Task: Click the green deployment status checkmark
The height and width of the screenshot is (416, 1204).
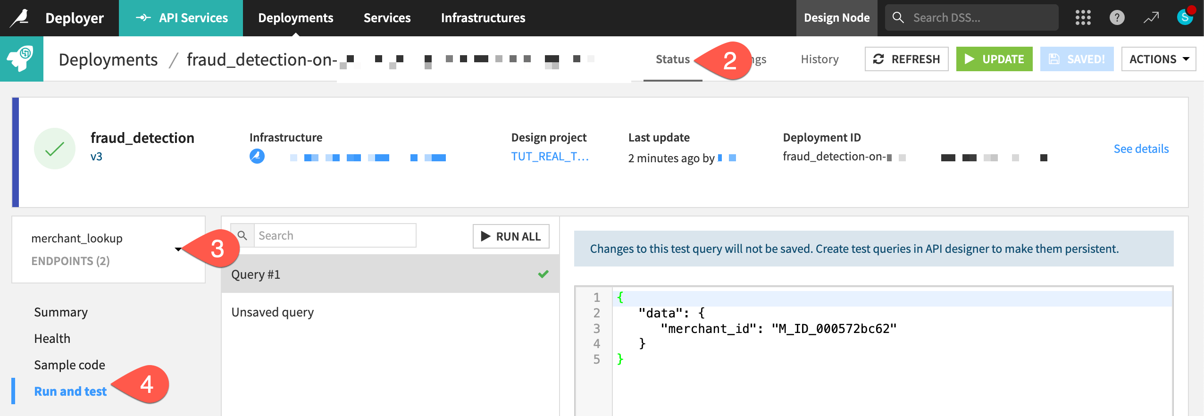Action: pyautogui.click(x=55, y=149)
